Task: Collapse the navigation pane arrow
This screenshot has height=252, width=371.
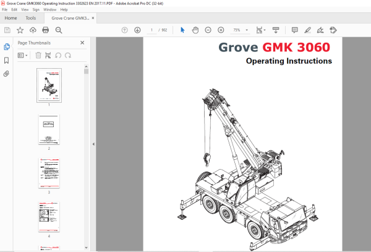Action: (93, 144)
